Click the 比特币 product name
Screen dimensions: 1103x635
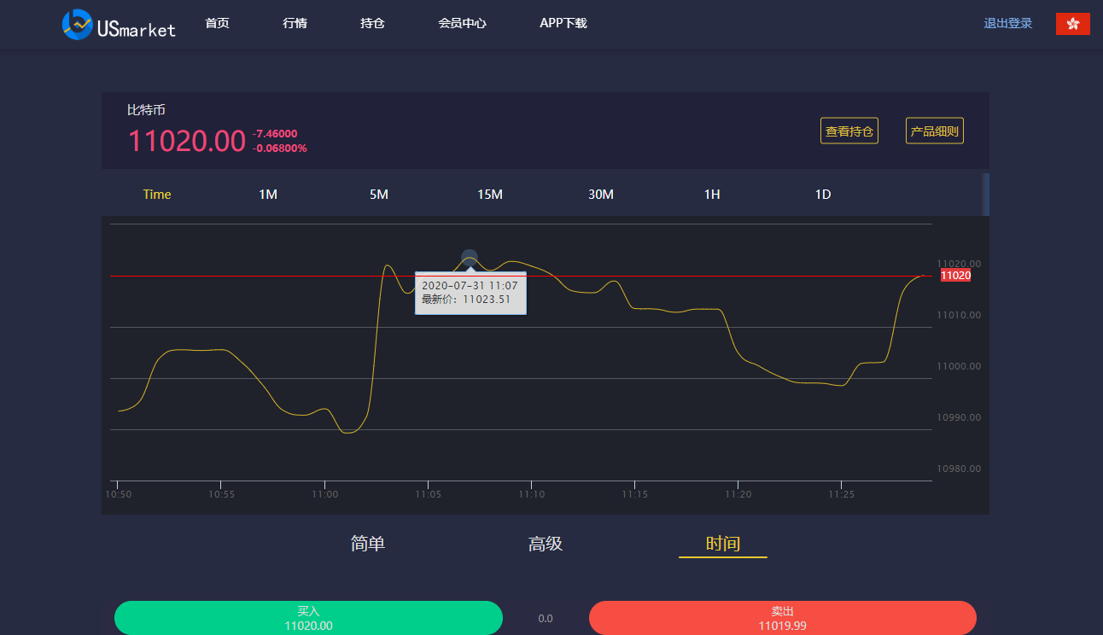(146, 110)
